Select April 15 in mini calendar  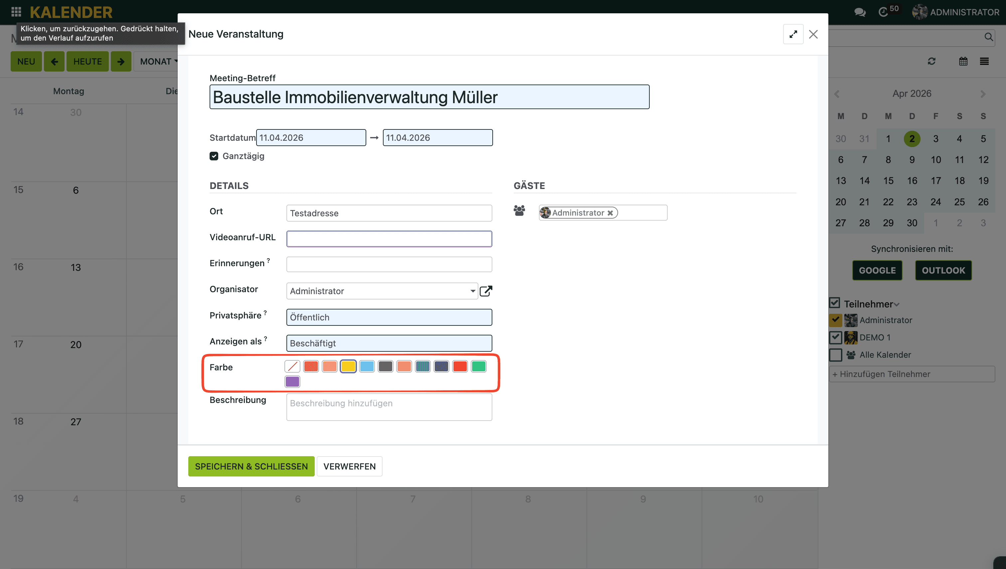point(888,181)
